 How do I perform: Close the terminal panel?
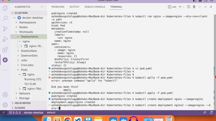coord(211,7)
